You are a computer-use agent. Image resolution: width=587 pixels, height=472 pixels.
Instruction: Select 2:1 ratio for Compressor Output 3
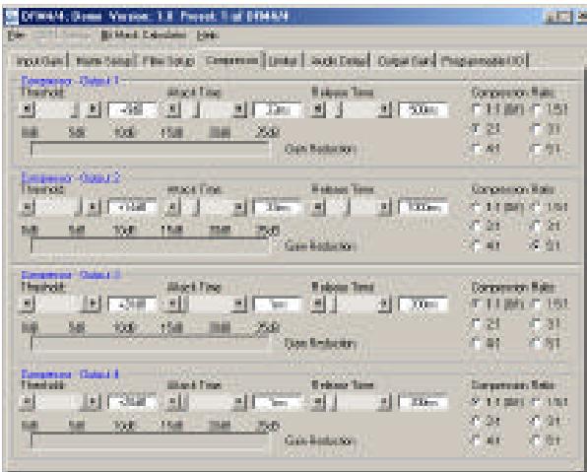click(477, 323)
